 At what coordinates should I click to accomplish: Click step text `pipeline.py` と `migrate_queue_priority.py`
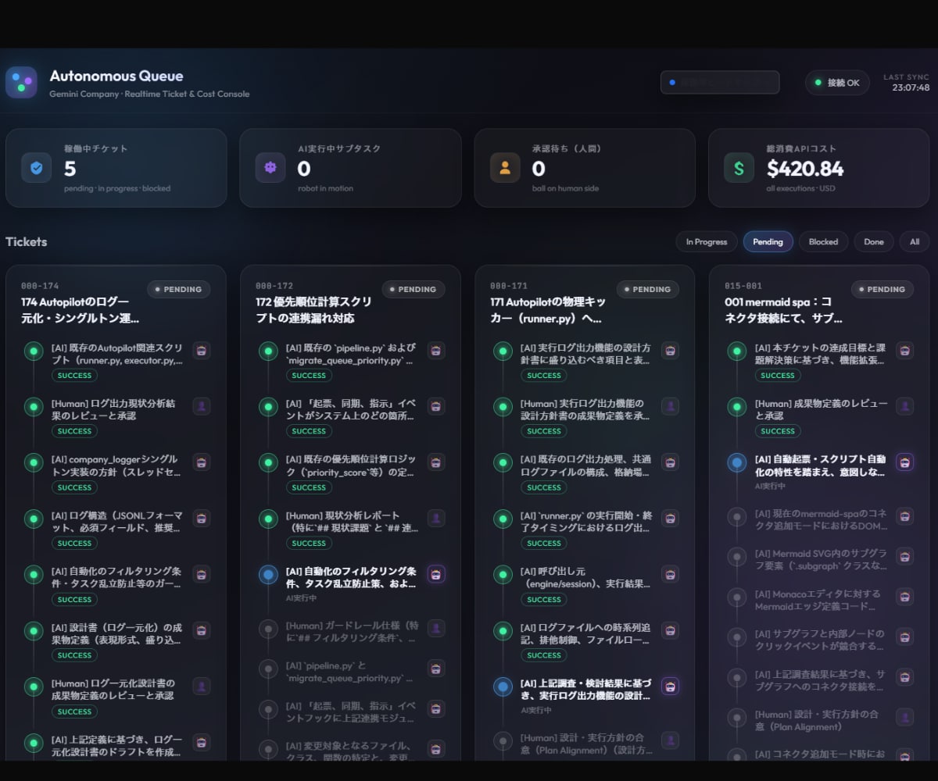click(x=351, y=672)
